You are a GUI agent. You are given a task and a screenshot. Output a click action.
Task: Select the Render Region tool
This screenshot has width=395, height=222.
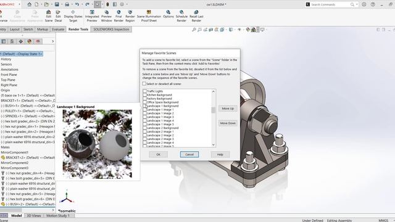[x=130, y=16]
